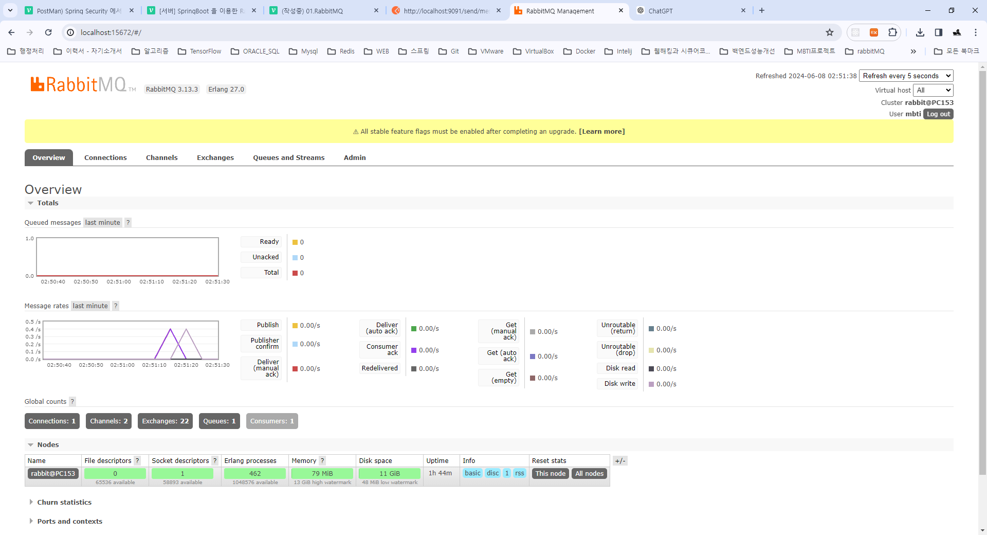Reset stats with All nodes button
Image resolution: width=987 pixels, height=535 pixels.
(590, 473)
